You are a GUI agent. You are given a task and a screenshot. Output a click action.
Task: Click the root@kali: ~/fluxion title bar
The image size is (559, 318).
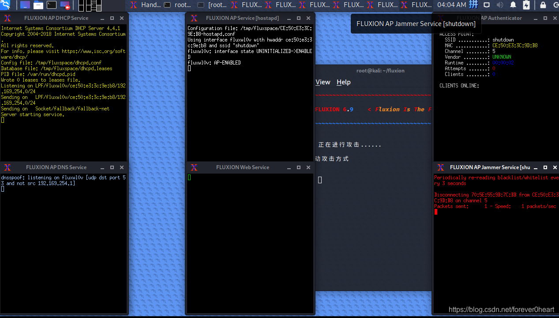click(380, 71)
